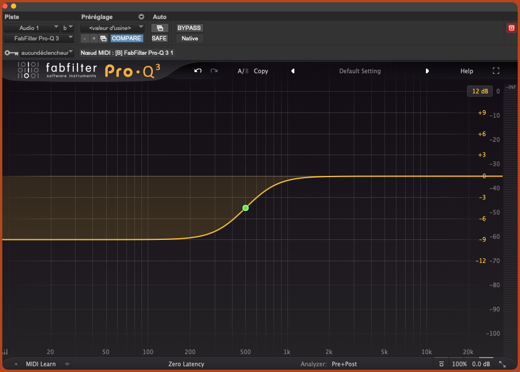Toggle the BYPASS button
This screenshot has width=520, height=372.
point(189,28)
